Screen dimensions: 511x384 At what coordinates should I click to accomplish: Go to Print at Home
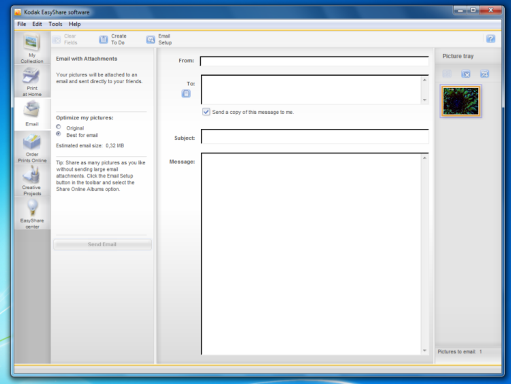[32, 81]
